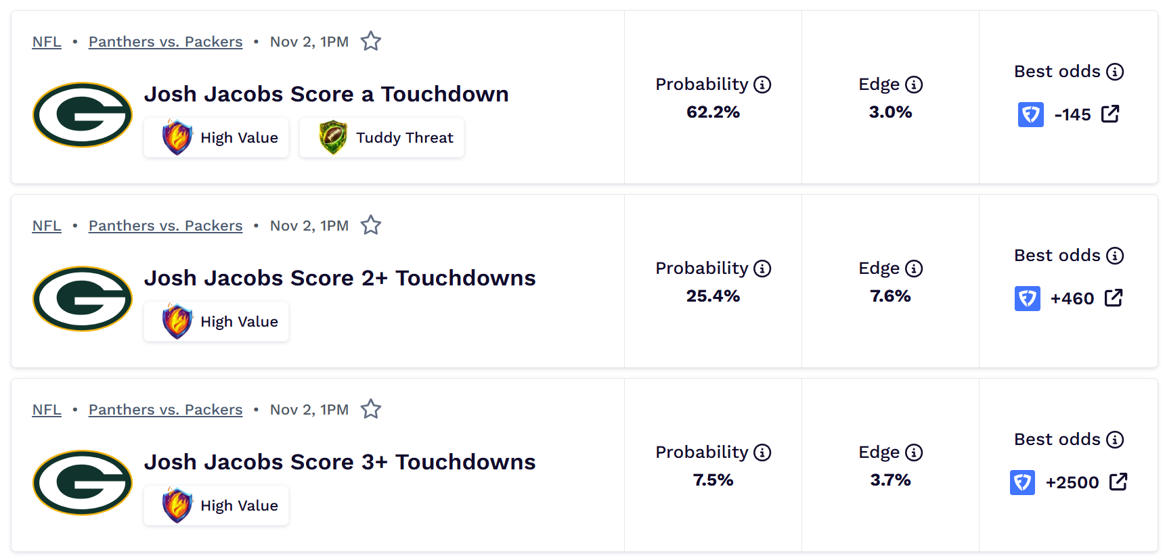Click the sportsbook logo next to -145
The width and height of the screenshot is (1165, 560).
tap(1030, 114)
